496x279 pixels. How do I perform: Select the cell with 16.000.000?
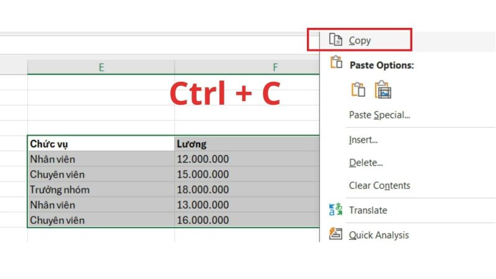tap(247, 220)
